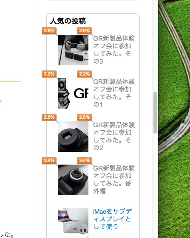Click the 2.5% badge above the viewfinder thumbnail
Screen dimensions: 190x238
tap(49, 118)
